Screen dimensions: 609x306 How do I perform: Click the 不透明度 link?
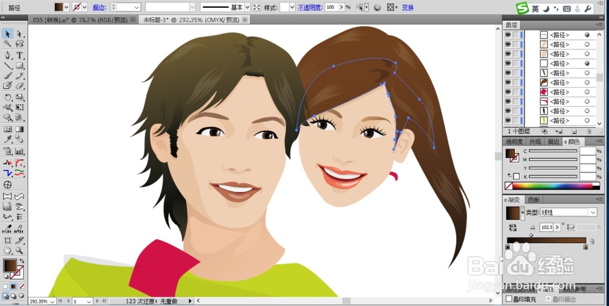309,7
